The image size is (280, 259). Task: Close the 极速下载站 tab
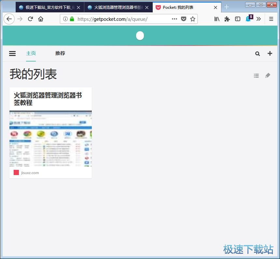pos(78,7)
